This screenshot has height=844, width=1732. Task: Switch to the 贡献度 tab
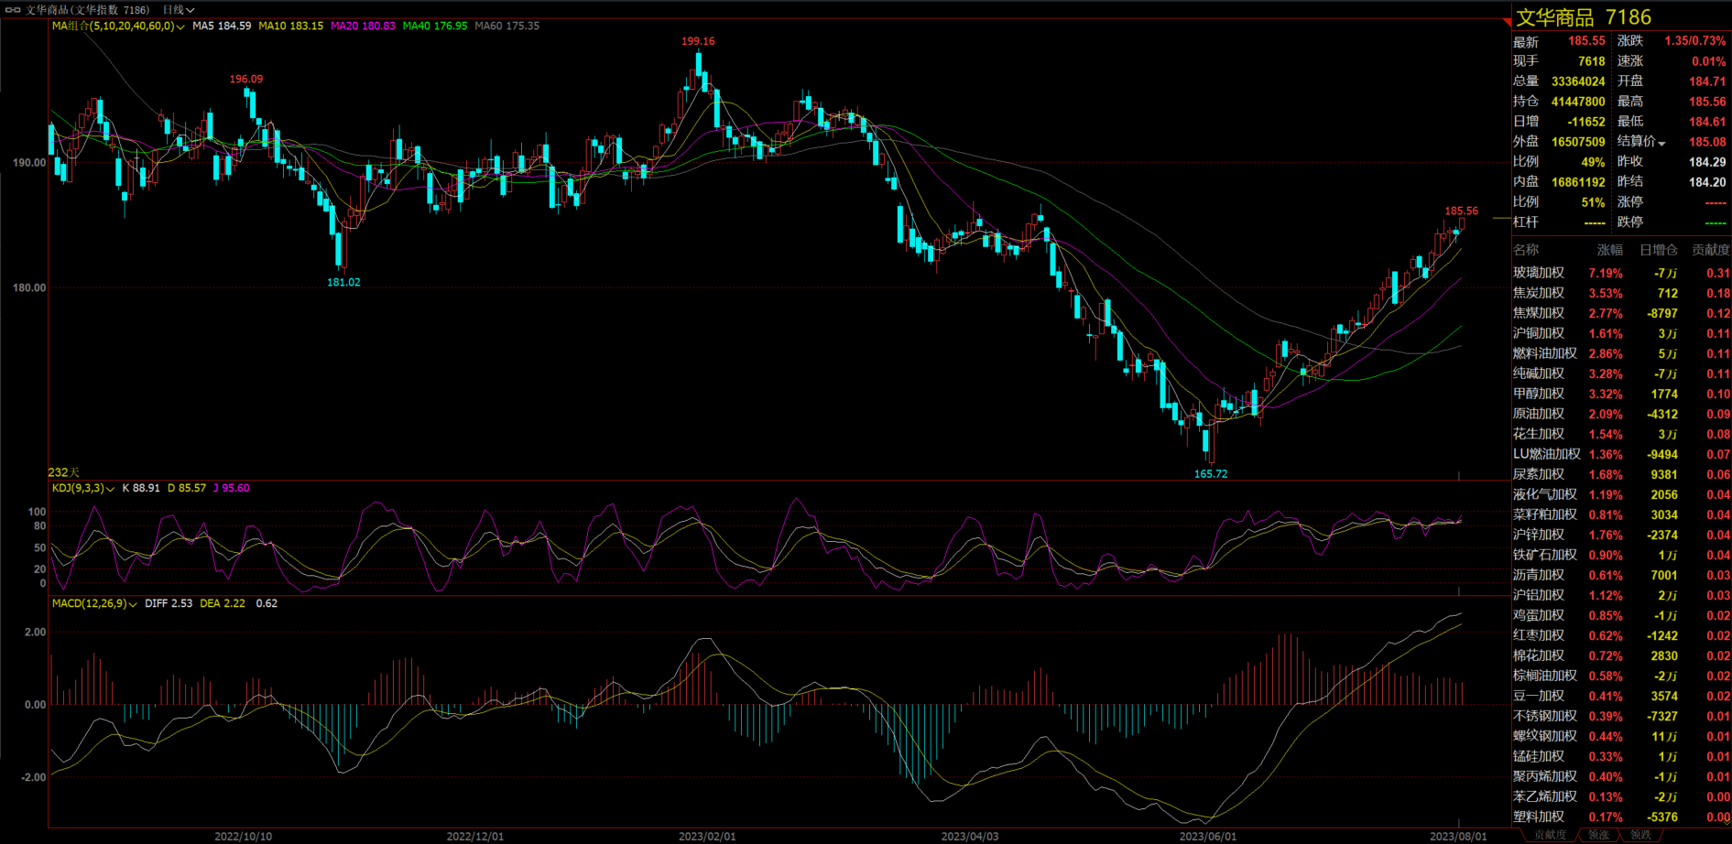point(1550,835)
